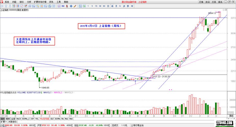This screenshot has width=236, height=127.
Task: Switch to monthly (月) period
Action: point(116,6)
